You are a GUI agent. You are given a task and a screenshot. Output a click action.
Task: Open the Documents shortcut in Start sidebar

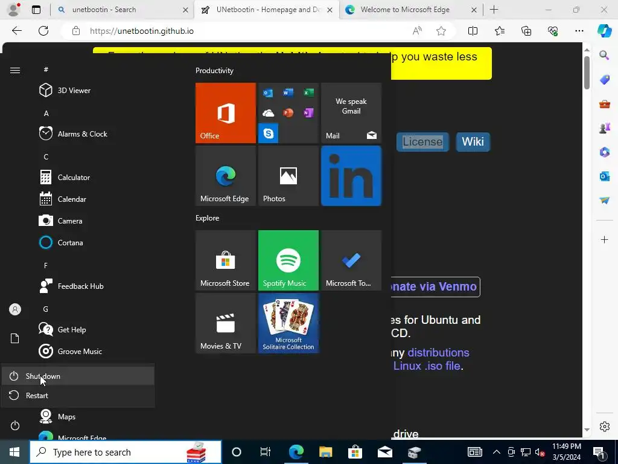click(15, 338)
